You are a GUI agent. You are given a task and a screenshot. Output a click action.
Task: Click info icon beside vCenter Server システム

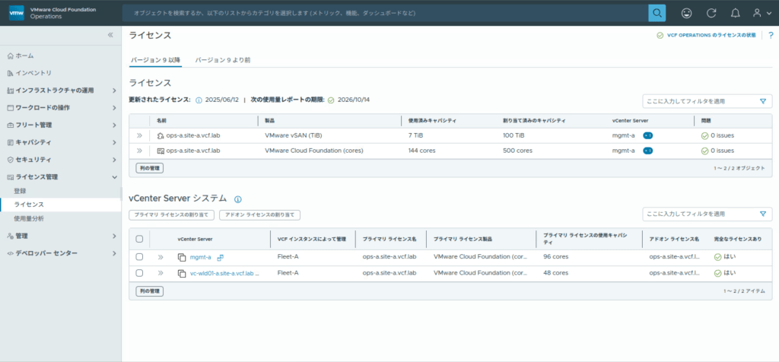[237, 199]
